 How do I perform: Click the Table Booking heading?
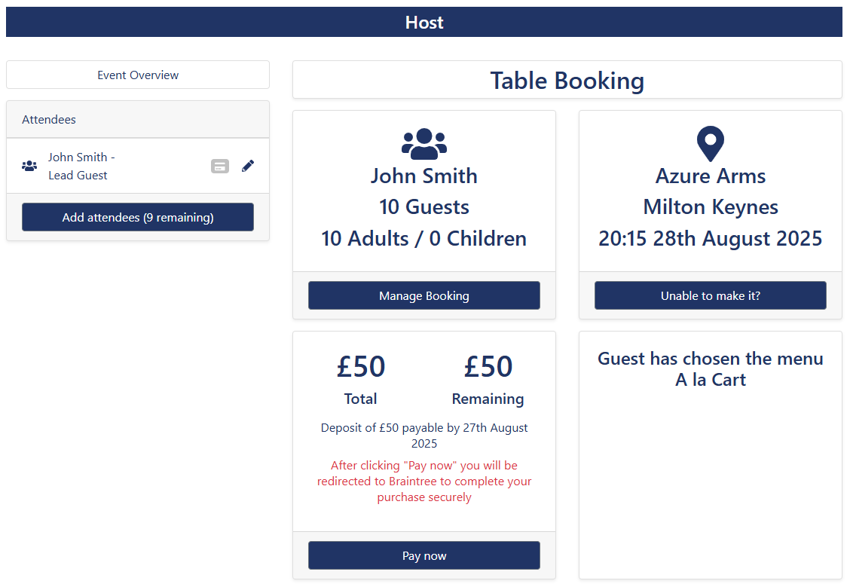point(567,80)
